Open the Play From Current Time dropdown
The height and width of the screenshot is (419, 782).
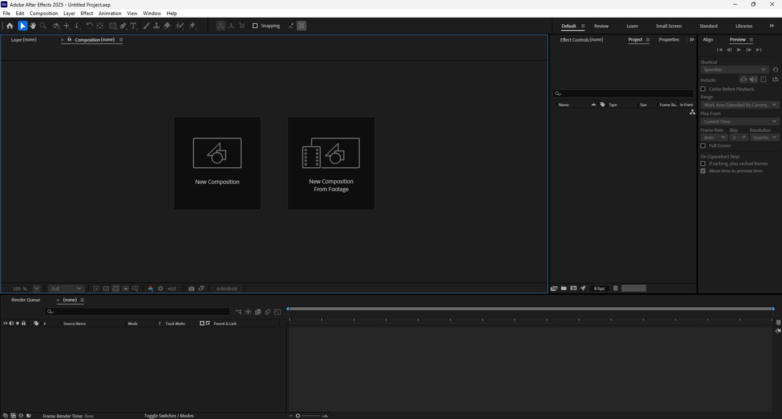740,122
